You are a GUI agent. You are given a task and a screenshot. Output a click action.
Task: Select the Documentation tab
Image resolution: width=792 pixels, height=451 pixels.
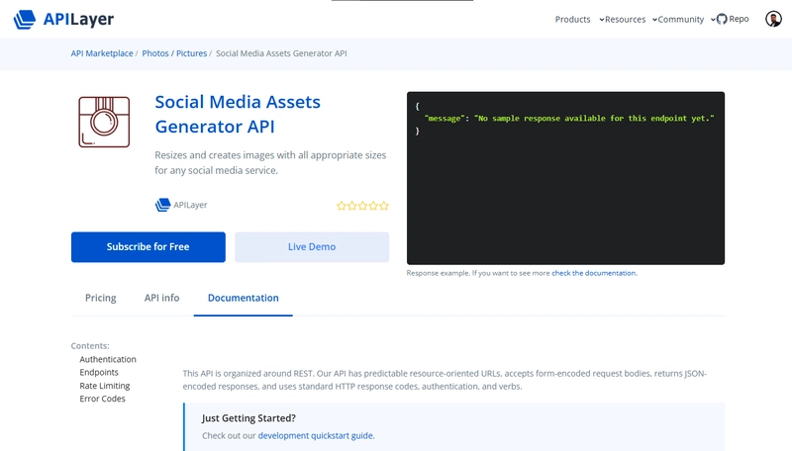click(243, 298)
